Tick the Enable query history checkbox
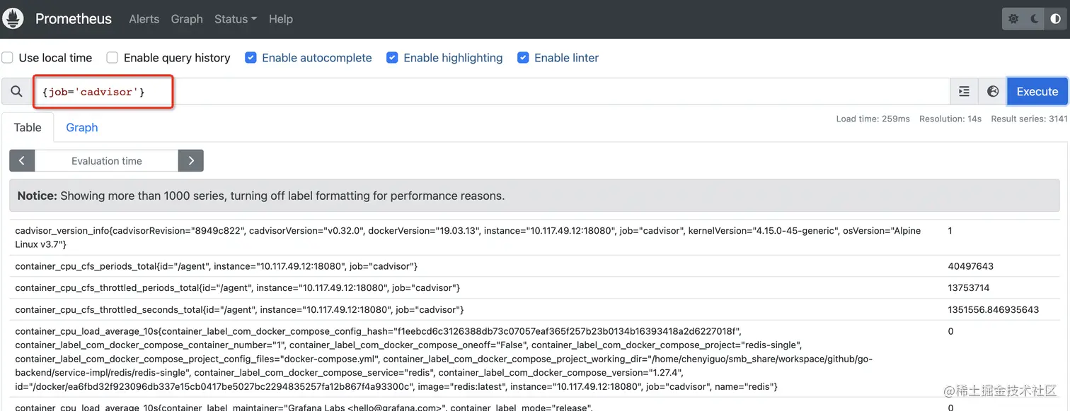The height and width of the screenshot is (411, 1070). [x=113, y=58]
